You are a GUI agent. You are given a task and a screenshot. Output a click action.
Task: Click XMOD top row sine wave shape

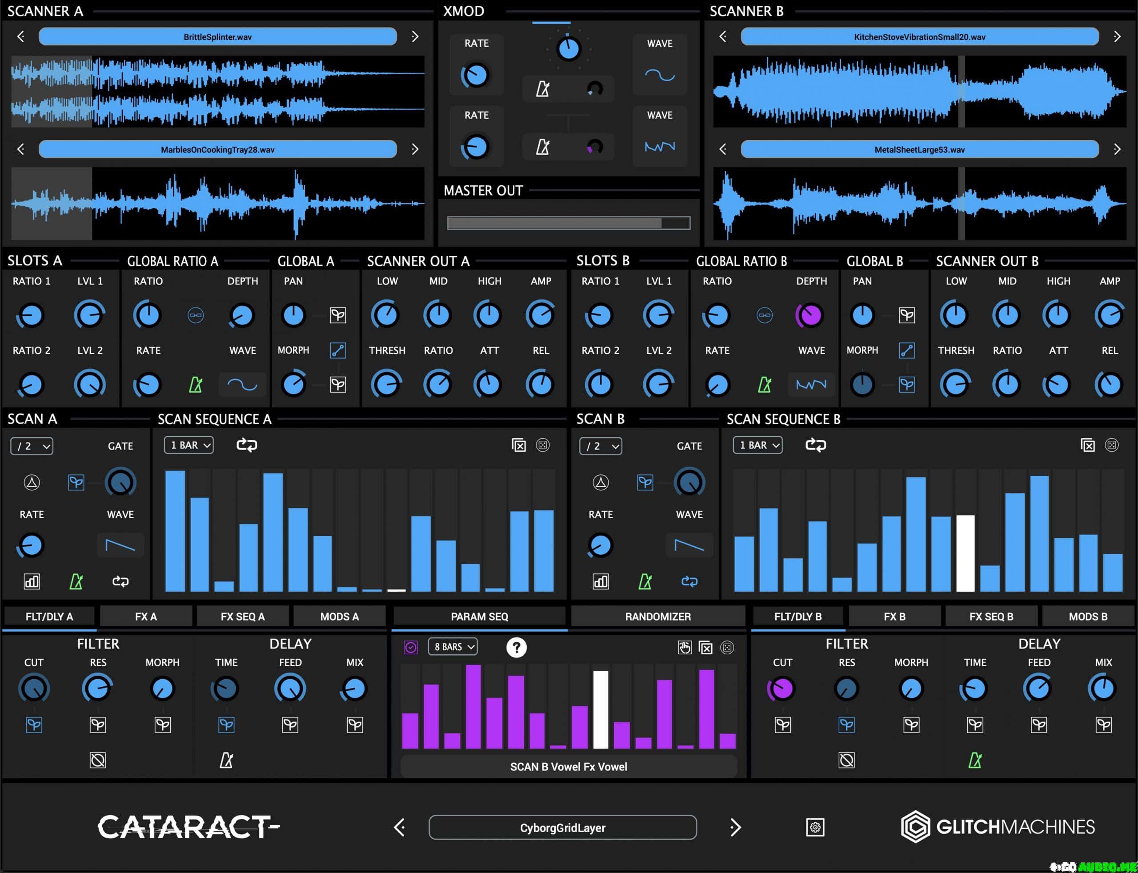660,76
